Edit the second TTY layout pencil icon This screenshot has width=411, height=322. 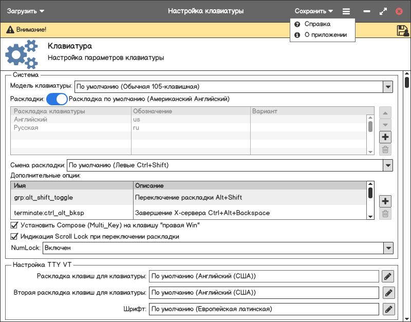point(388,293)
